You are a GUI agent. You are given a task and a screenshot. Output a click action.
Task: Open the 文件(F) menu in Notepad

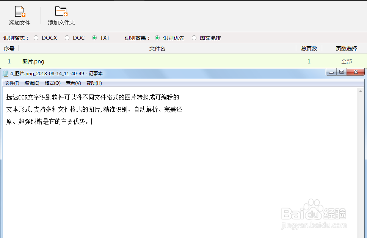tap(11, 83)
